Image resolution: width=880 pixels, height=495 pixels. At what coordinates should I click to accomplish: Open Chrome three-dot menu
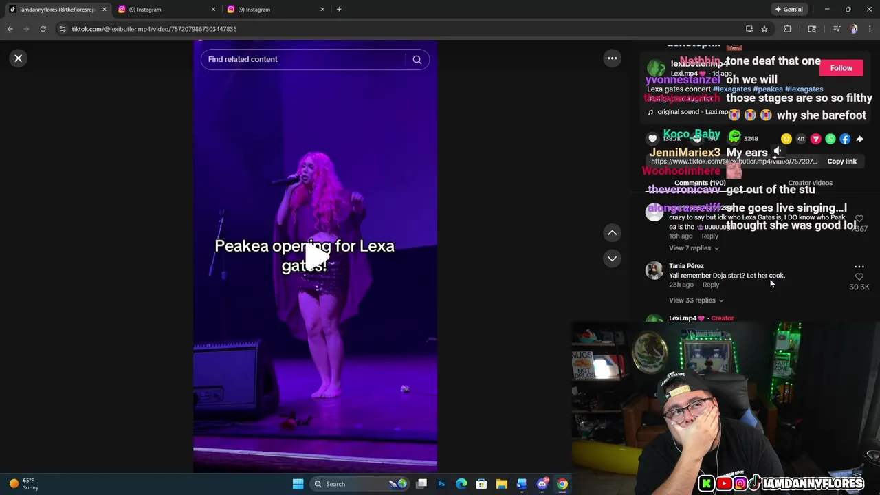pyautogui.click(x=870, y=29)
